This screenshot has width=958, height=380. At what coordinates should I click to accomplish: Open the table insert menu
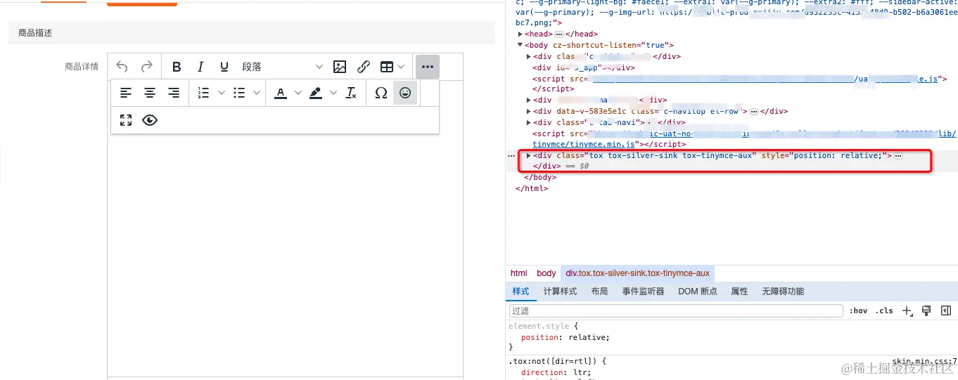click(x=392, y=67)
